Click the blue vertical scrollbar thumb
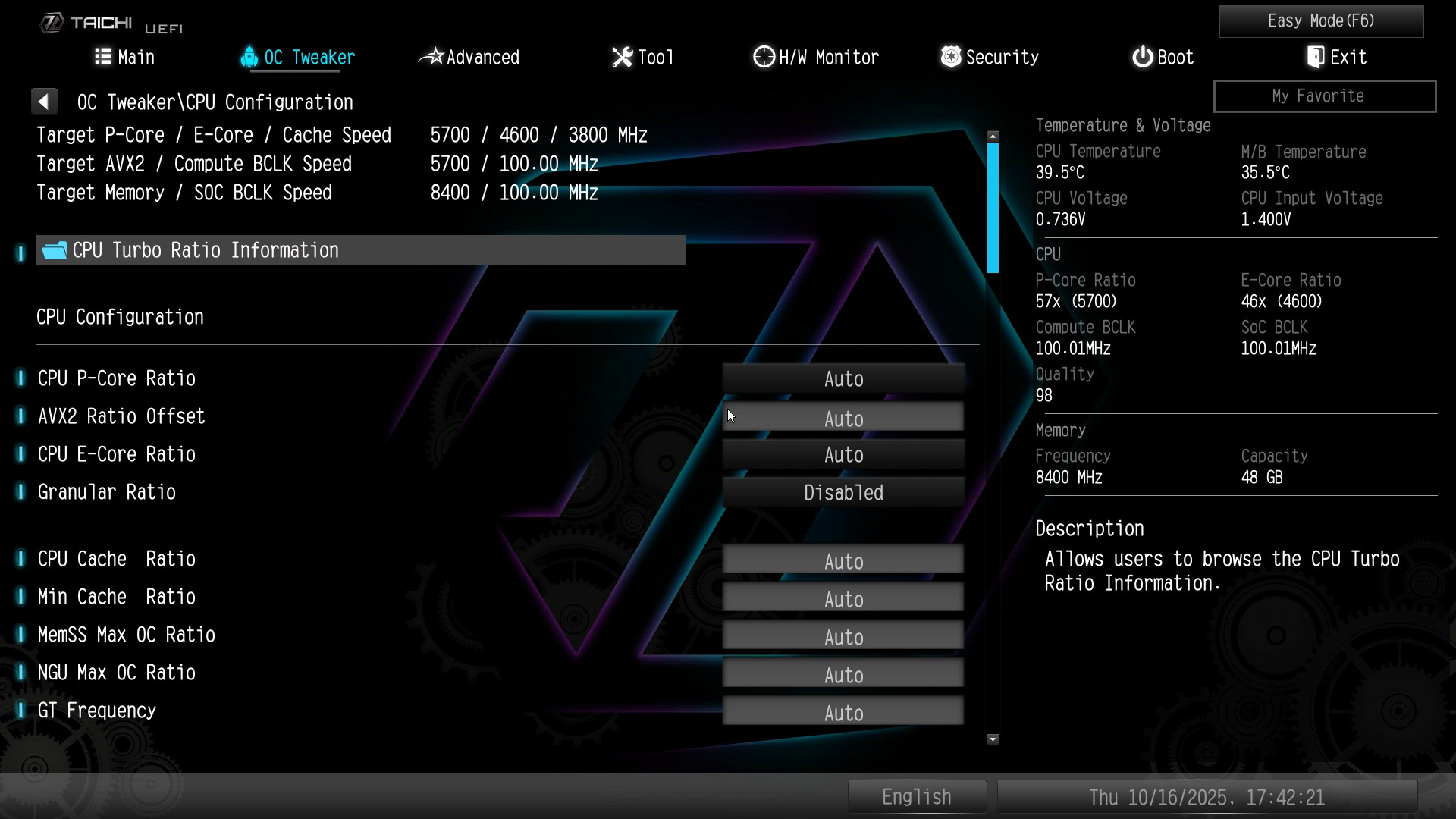 click(993, 206)
